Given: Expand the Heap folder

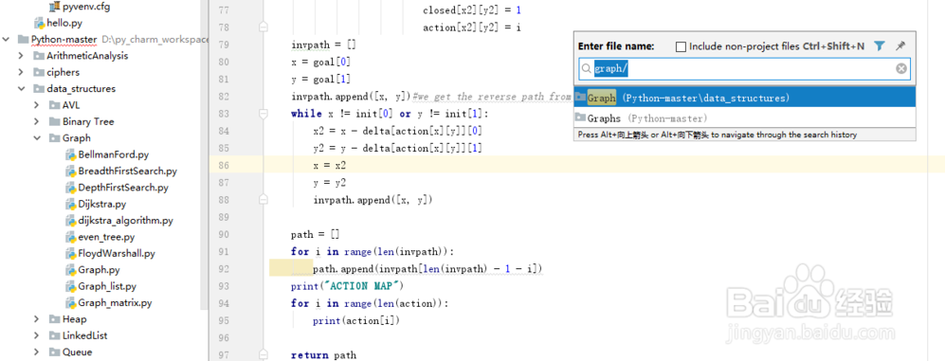Looking at the screenshot, I should click(37, 318).
